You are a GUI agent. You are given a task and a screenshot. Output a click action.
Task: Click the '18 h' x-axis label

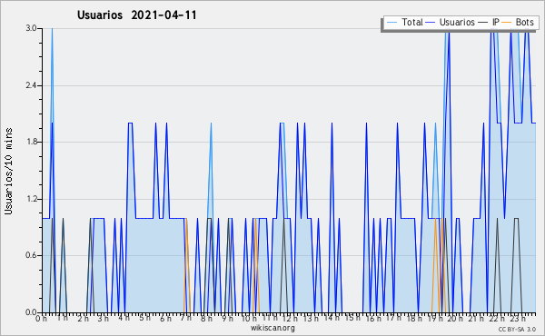[414, 319]
